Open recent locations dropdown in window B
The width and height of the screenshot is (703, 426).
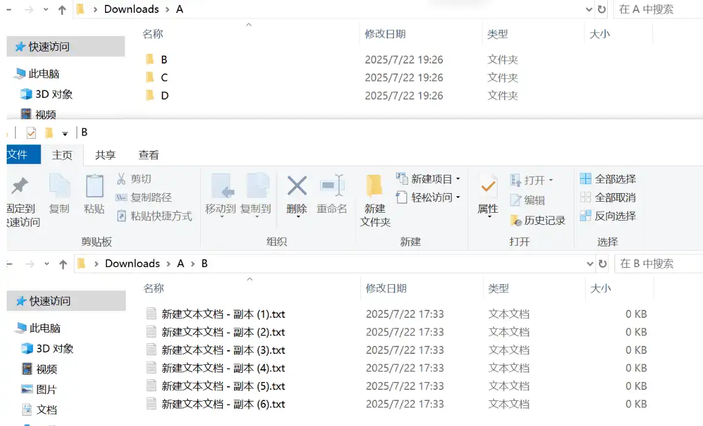coord(46,263)
